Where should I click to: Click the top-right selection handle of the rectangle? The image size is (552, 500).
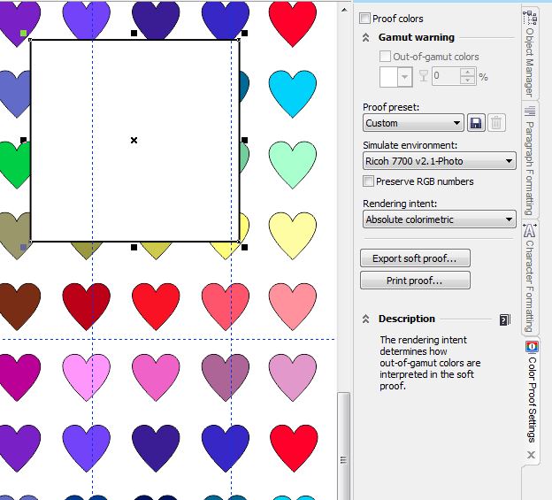tap(244, 33)
